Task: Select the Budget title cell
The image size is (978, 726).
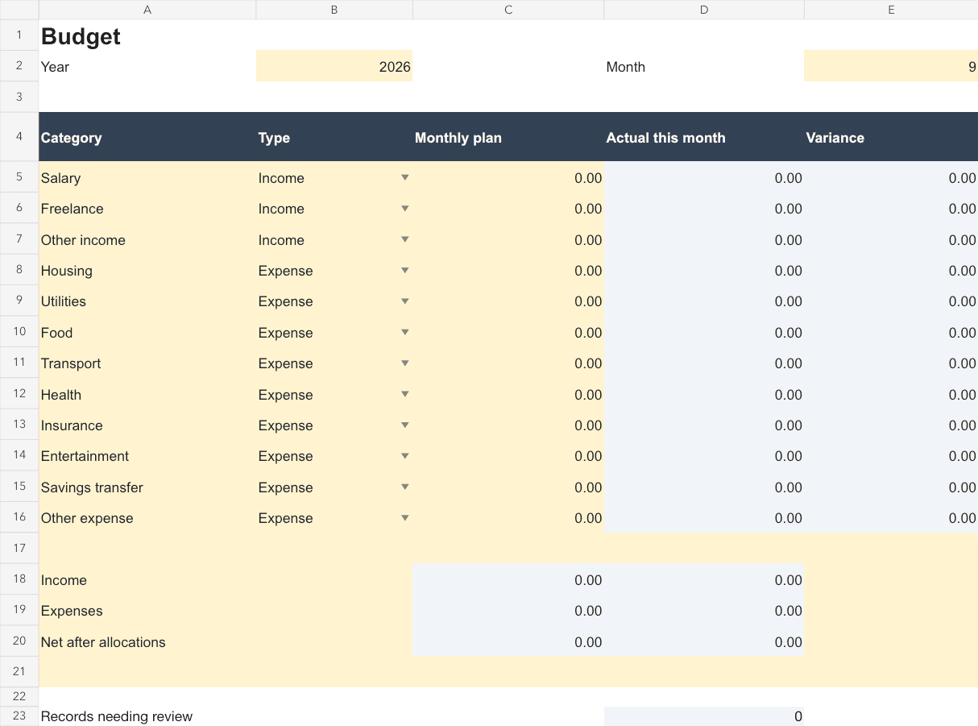Action: tap(147, 35)
